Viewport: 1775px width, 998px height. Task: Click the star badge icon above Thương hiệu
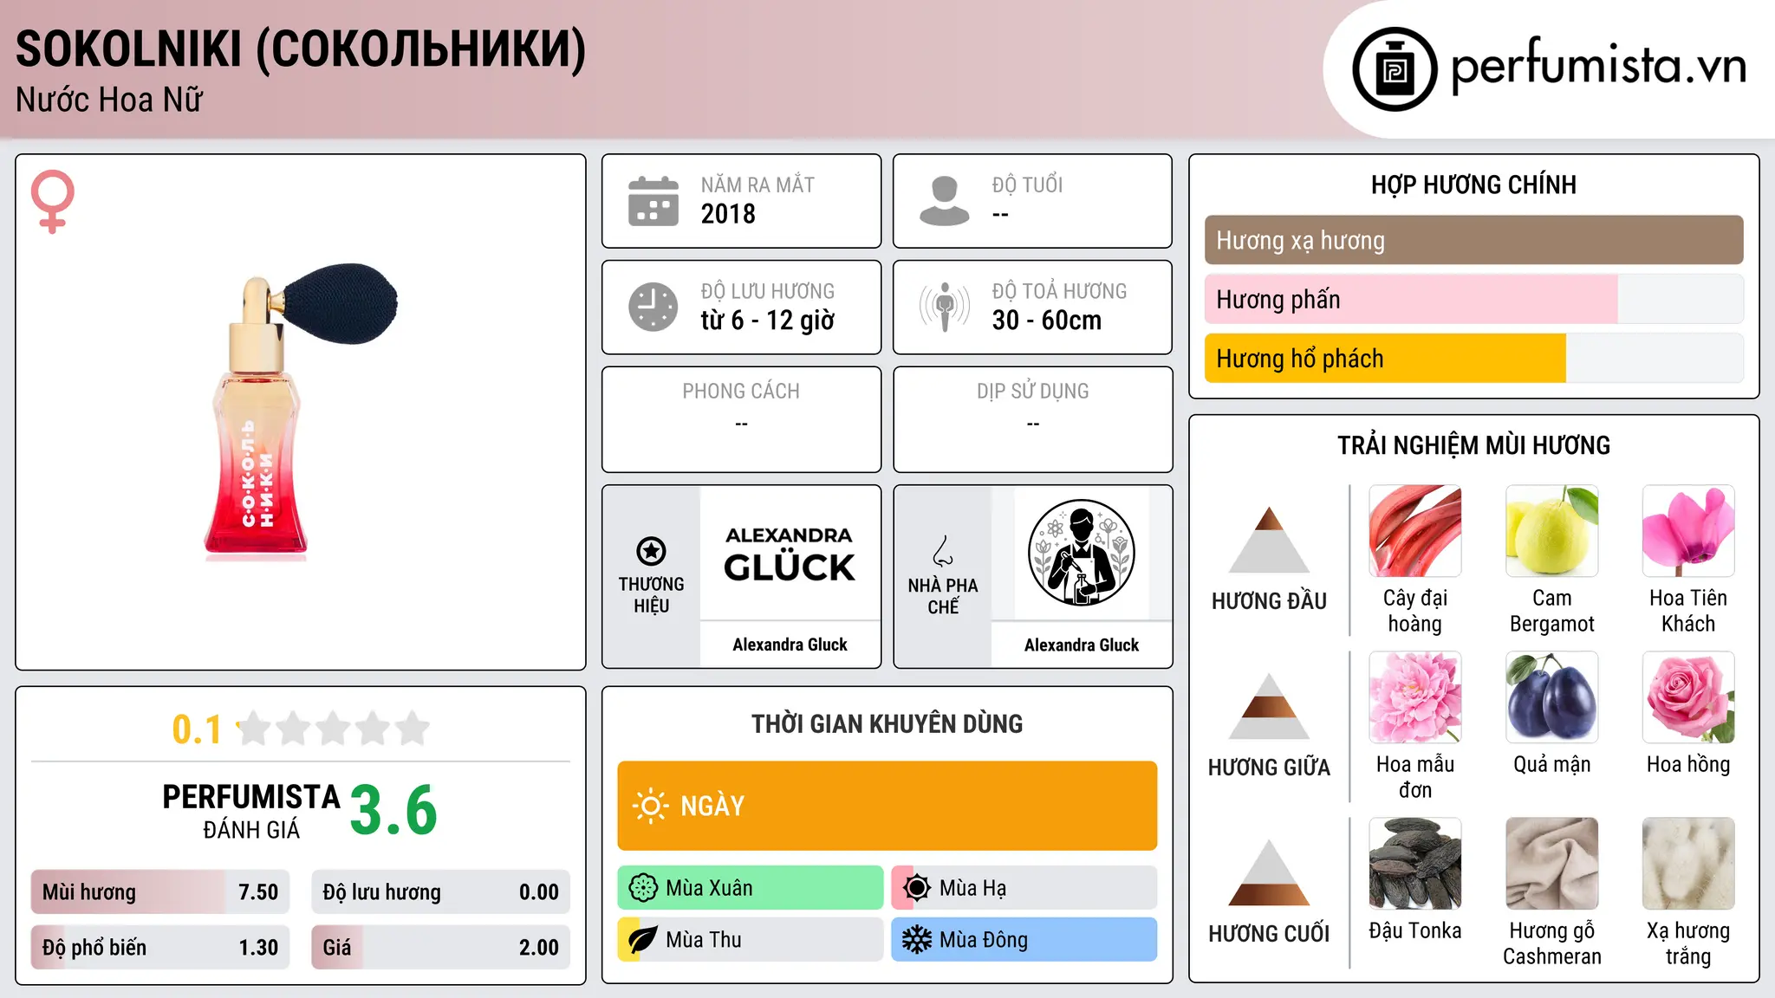tap(651, 551)
